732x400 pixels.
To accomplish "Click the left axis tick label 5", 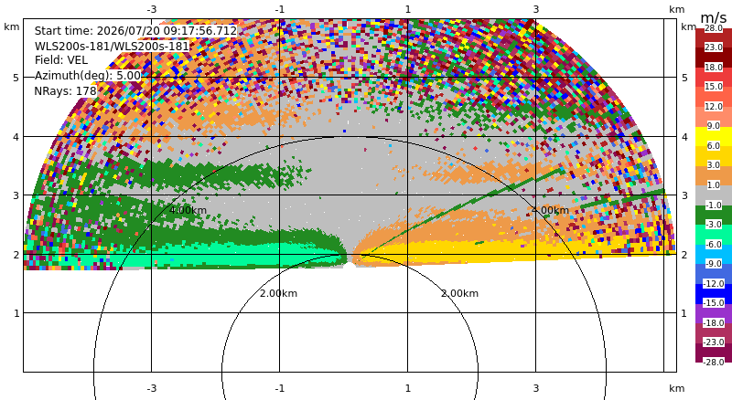I will click(16, 78).
